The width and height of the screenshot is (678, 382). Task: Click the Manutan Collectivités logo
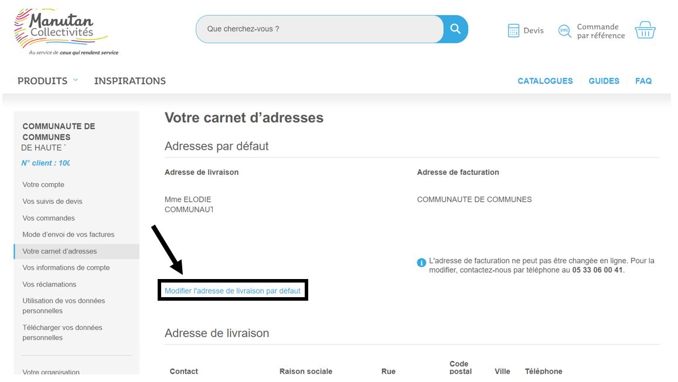click(62, 30)
